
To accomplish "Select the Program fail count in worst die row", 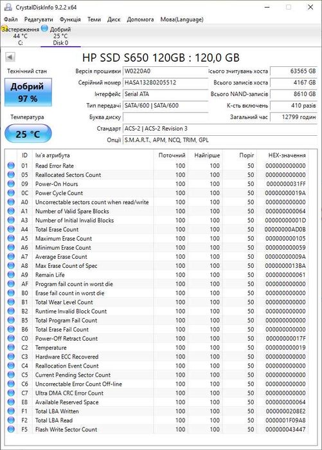I will tap(157, 284).
